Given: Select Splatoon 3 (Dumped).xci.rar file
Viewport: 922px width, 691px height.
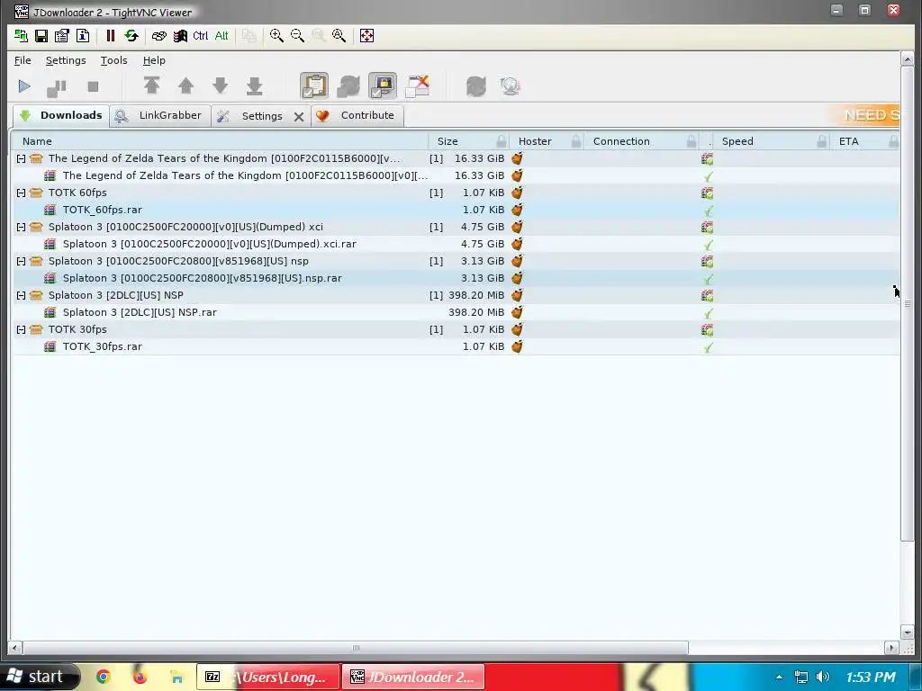Looking at the screenshot, I should (x=456, y=244).
